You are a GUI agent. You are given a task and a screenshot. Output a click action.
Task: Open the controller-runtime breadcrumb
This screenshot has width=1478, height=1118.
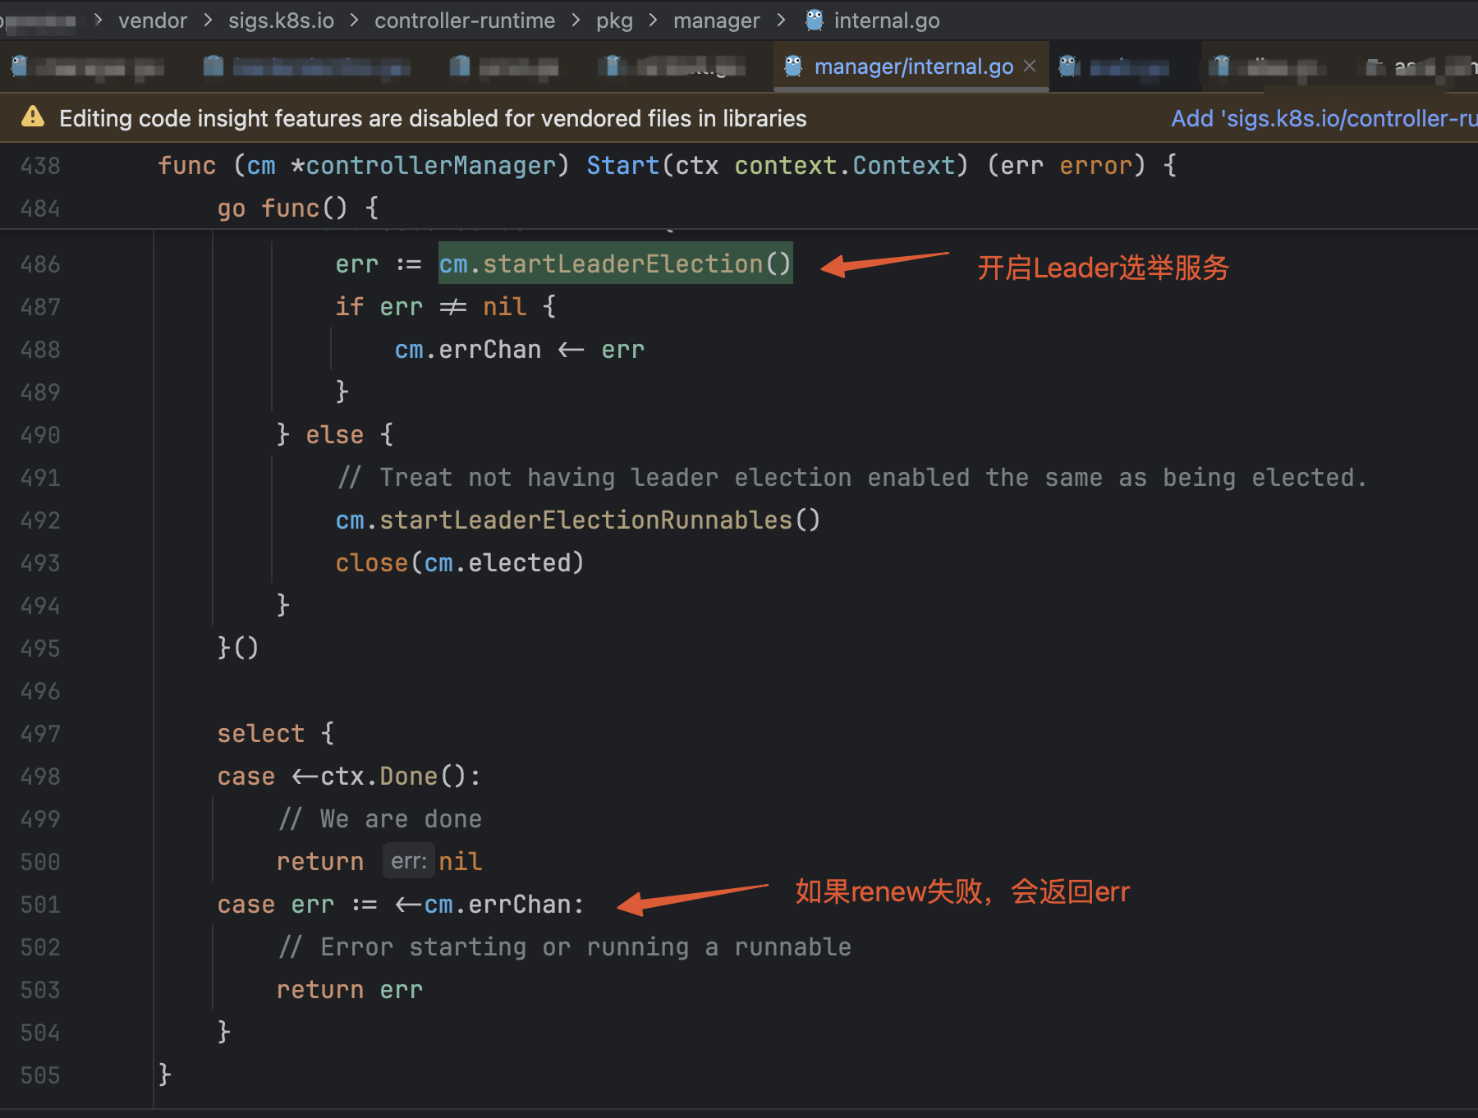(465, 21)
